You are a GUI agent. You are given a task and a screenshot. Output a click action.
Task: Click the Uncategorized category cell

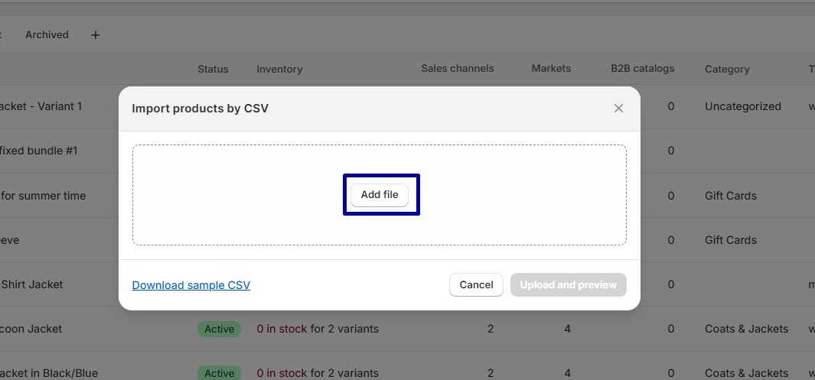pyautogui.click(x=743, y=106)
